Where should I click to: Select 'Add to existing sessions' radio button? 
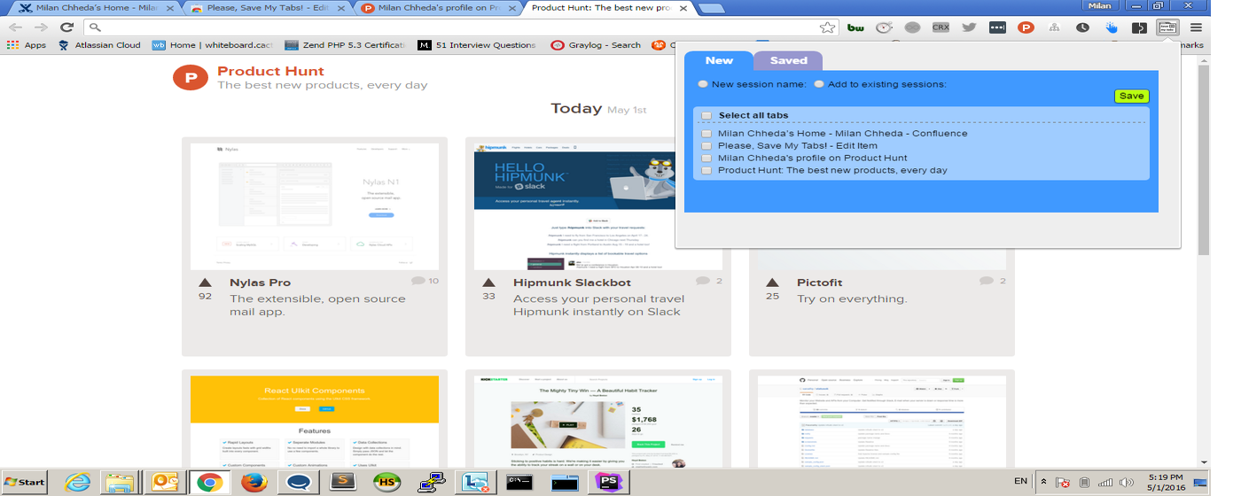[819, 84]
